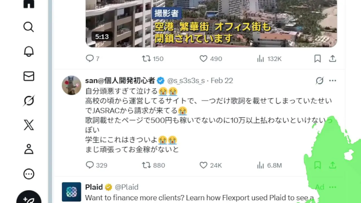Open the More circle menu in sidebar
Screen dimensions: 361x203
click(x=28, y=174)
